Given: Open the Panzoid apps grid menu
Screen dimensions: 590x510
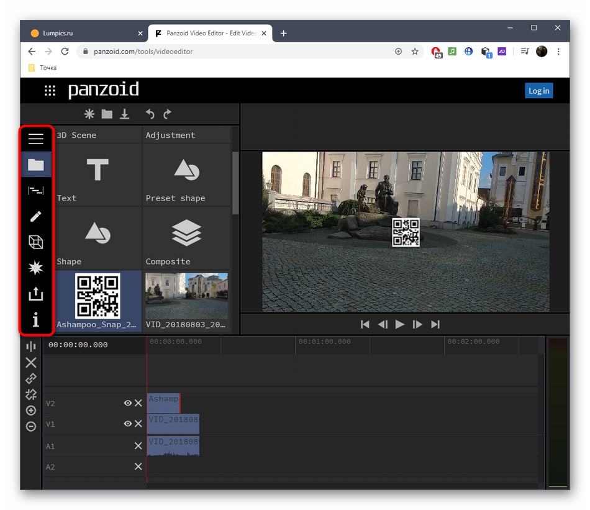Looking at the screenshot, I should [50, 91].
